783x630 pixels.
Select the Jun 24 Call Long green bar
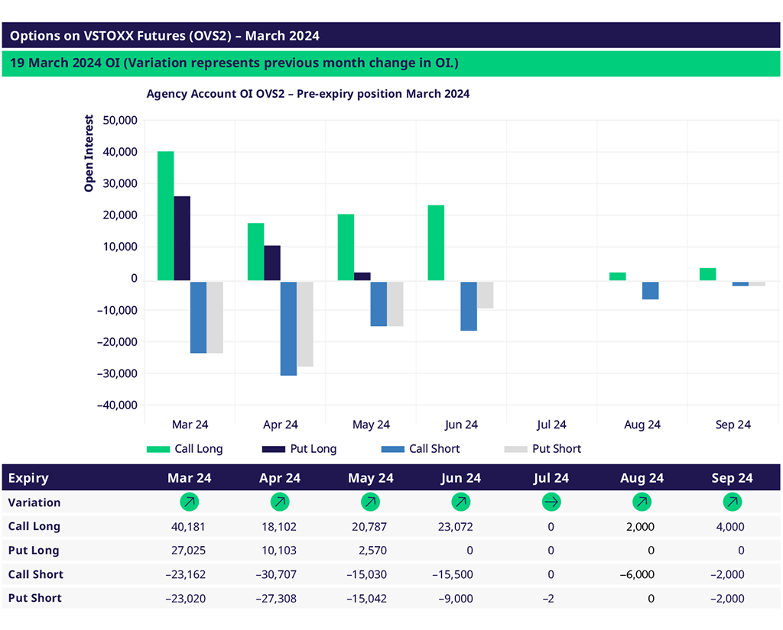tap(436, 243)
